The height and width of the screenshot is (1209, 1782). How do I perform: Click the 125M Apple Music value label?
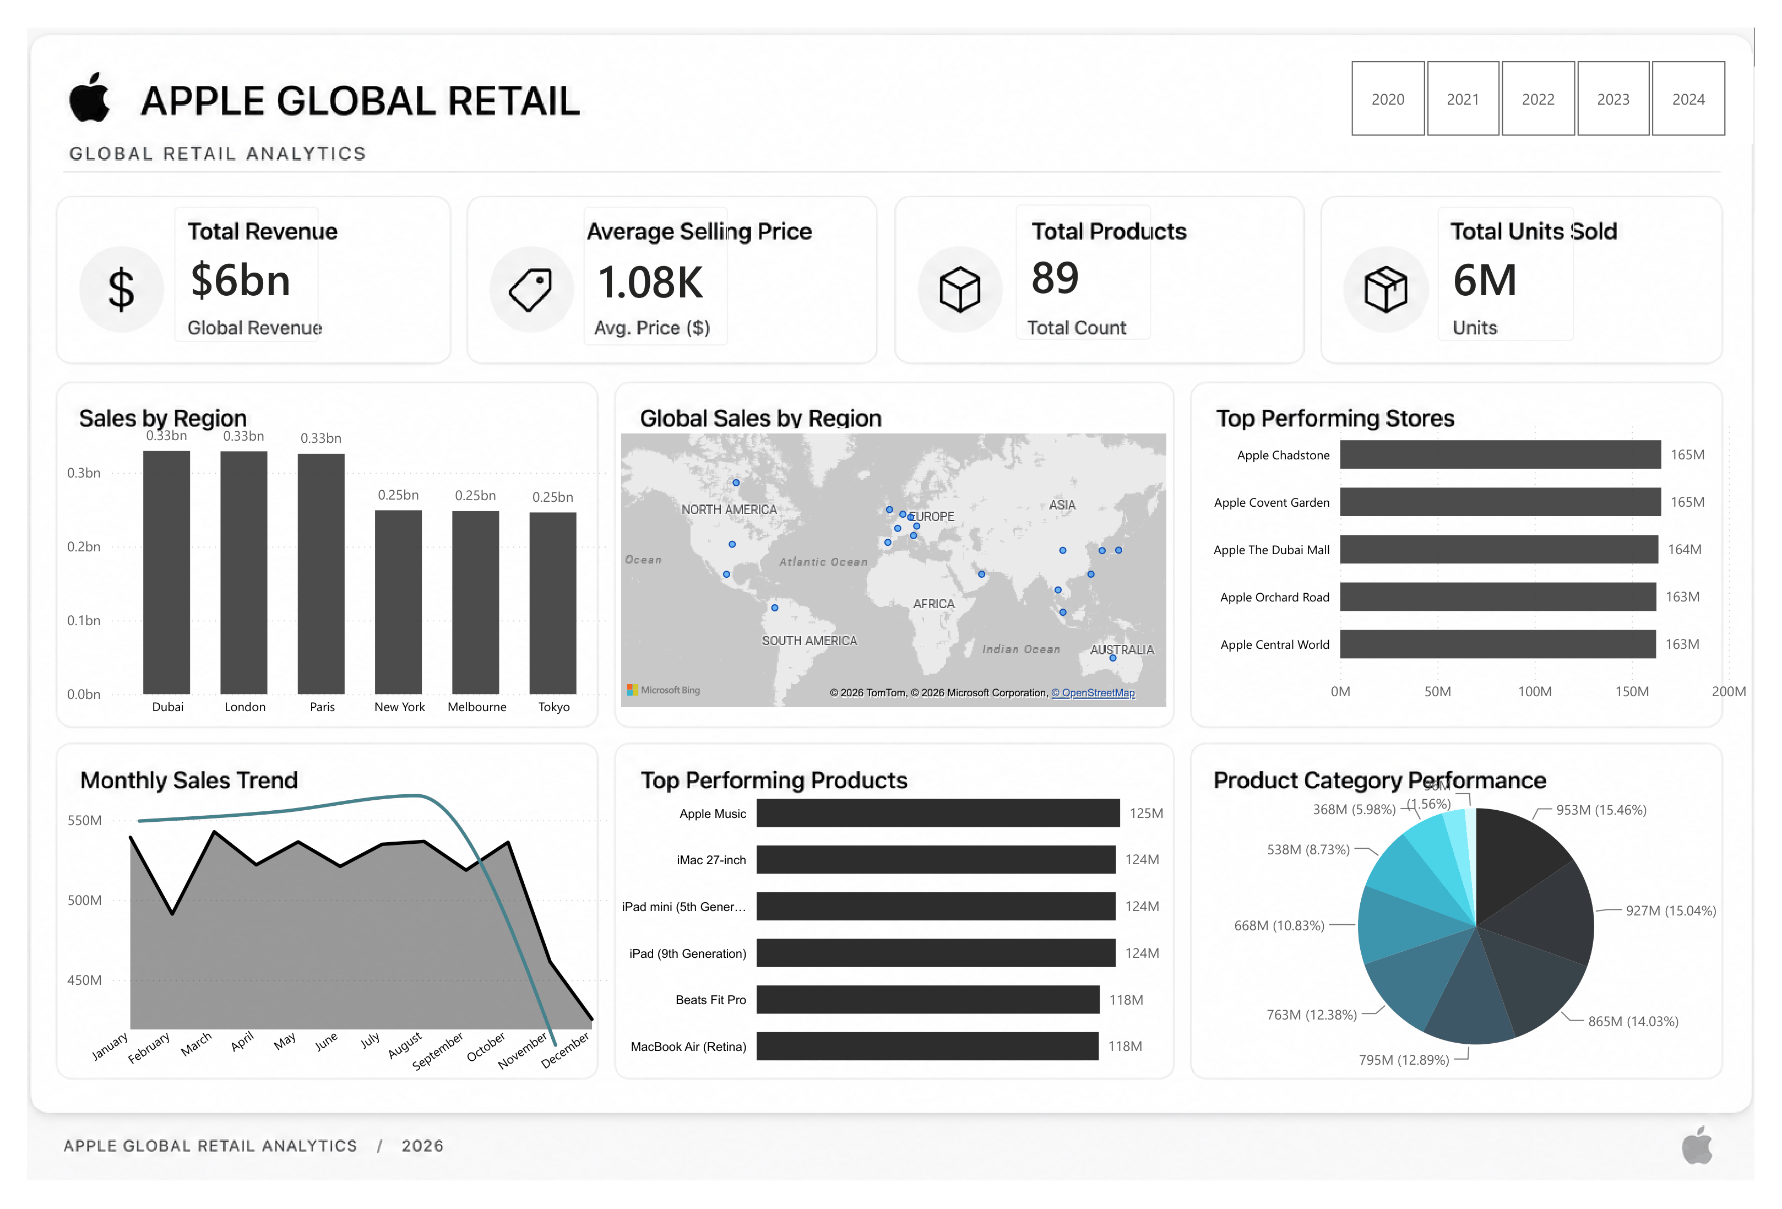[x=1145, y=813]
